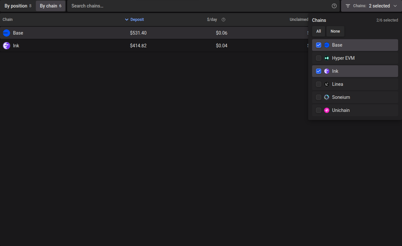402x246 pixels.
Task: Switch to By position tab
Action: point(18,6)
